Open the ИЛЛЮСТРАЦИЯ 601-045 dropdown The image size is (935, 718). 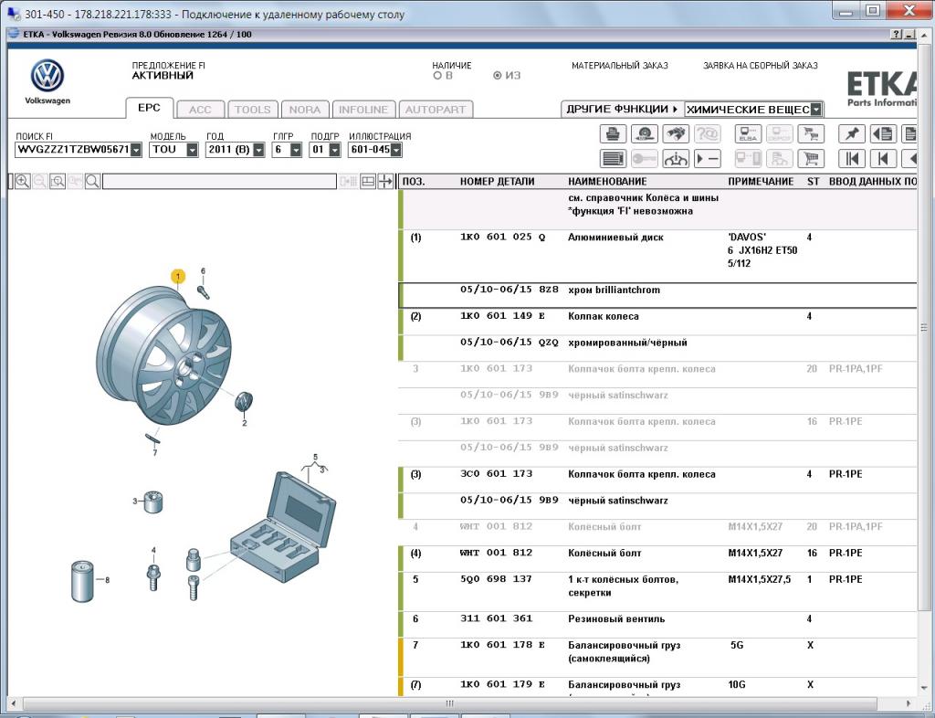coord(396,150)
